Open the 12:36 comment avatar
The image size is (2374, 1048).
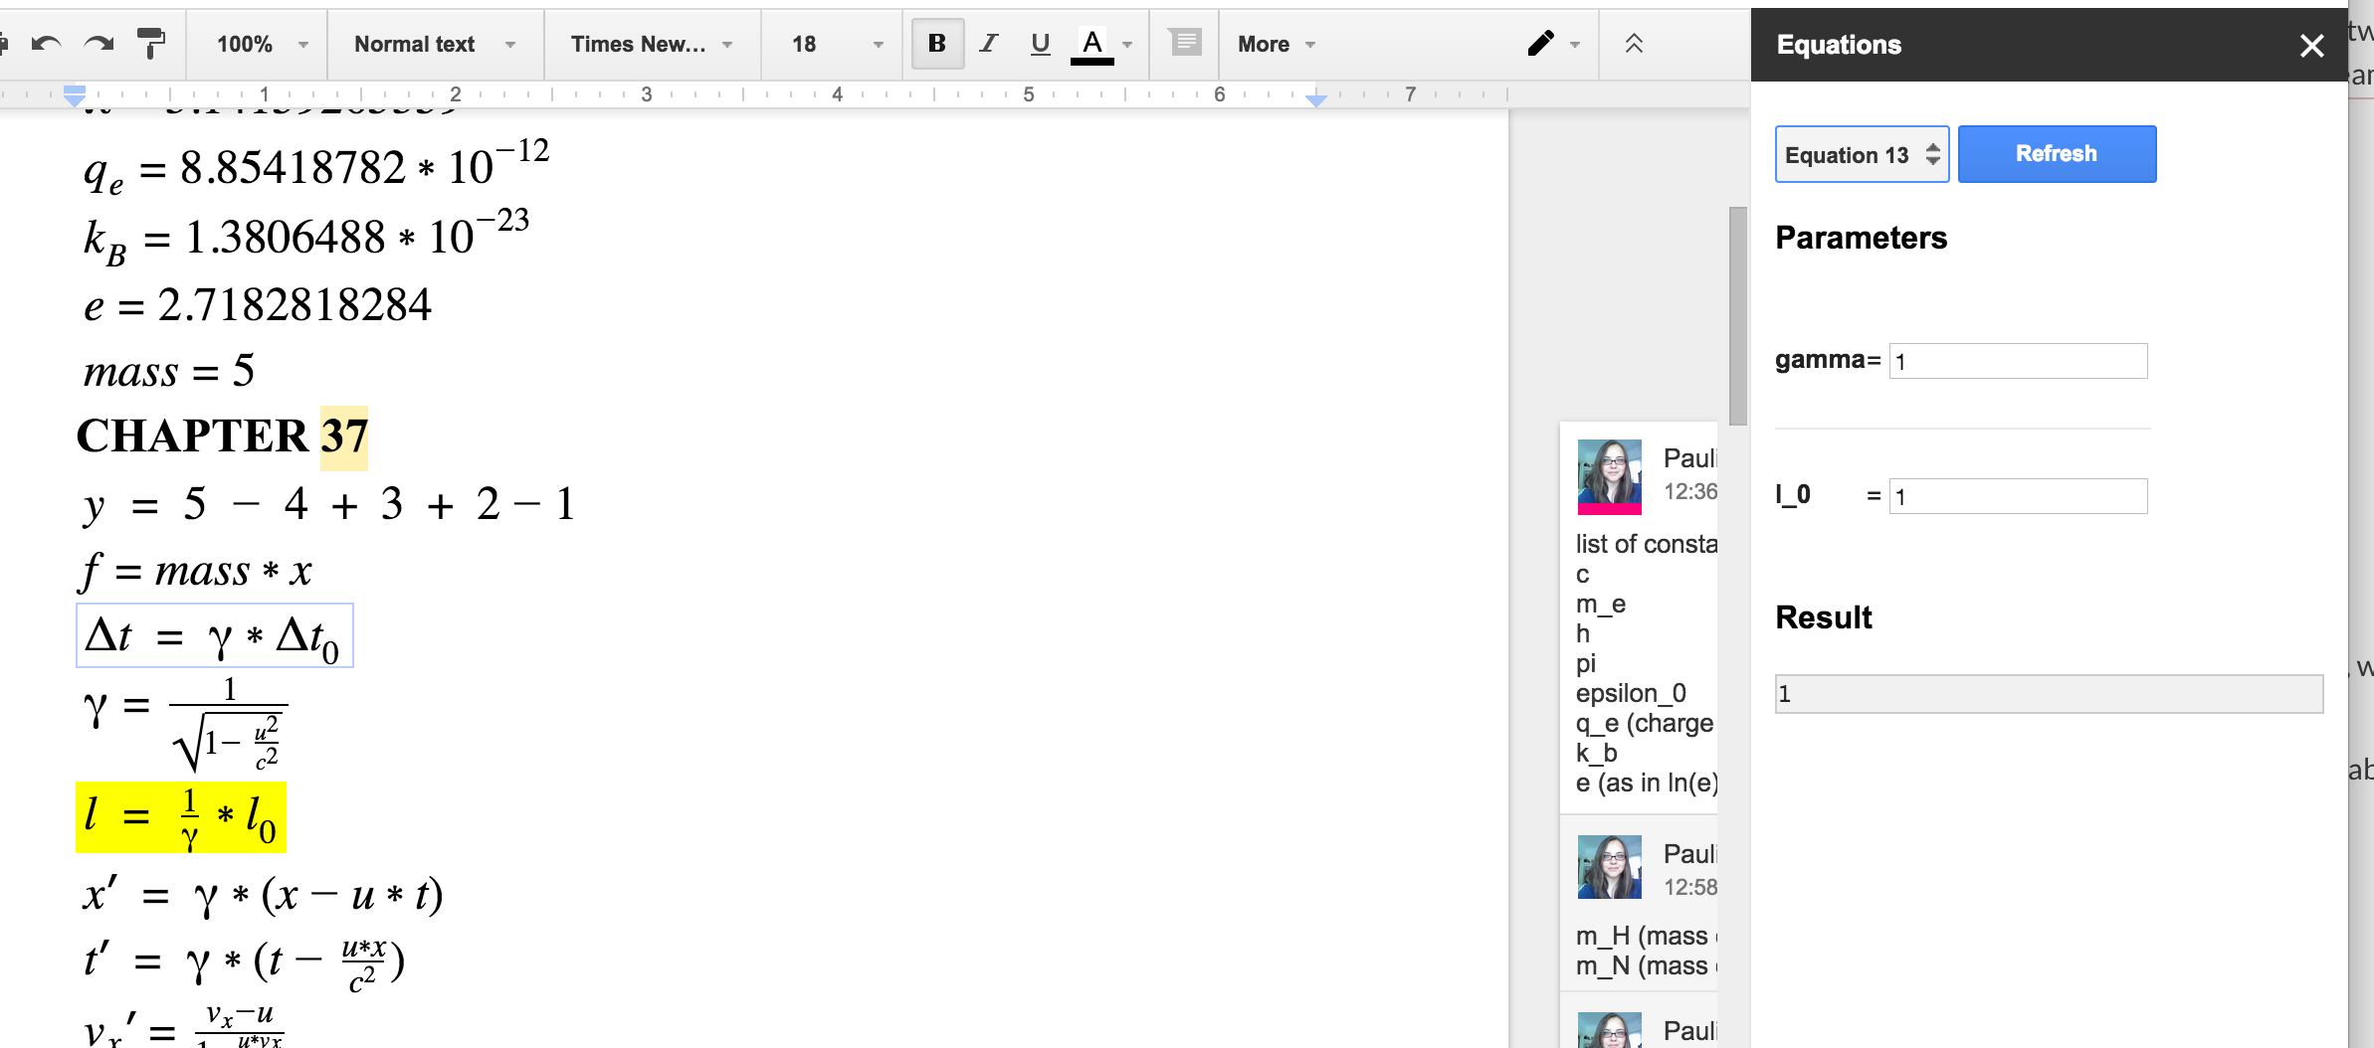click(1609, 476)
